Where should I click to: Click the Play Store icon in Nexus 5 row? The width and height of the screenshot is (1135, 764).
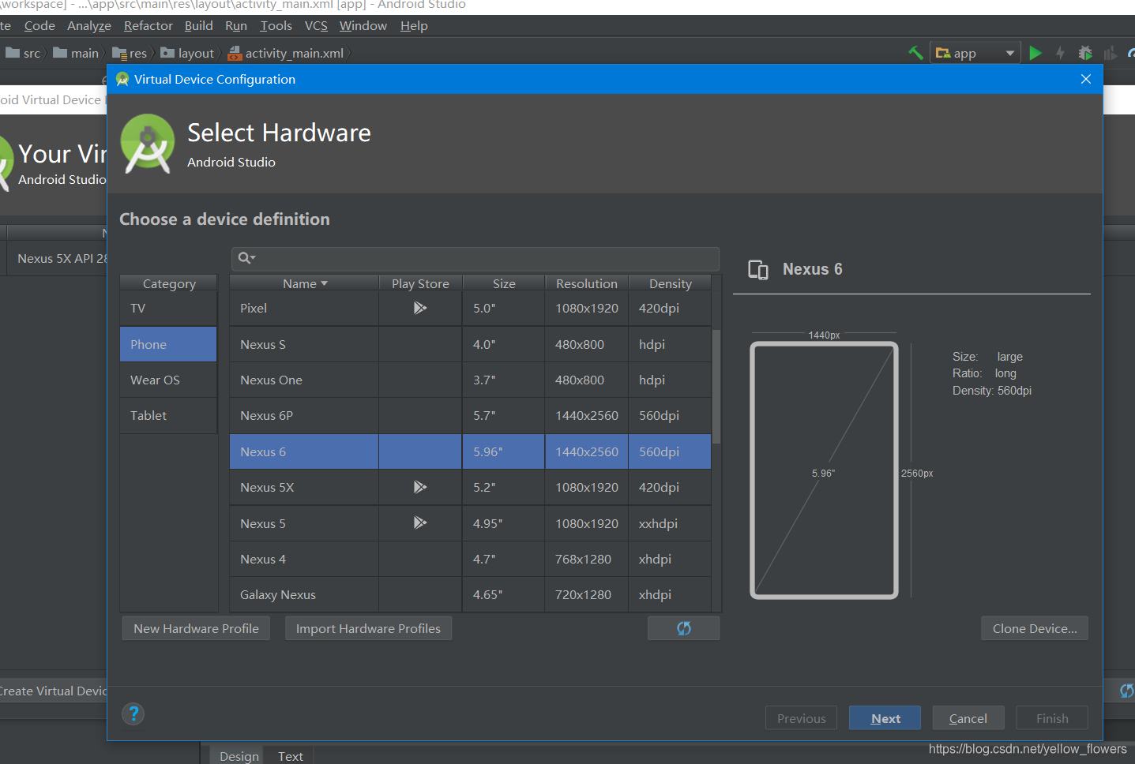click(420, 522)
